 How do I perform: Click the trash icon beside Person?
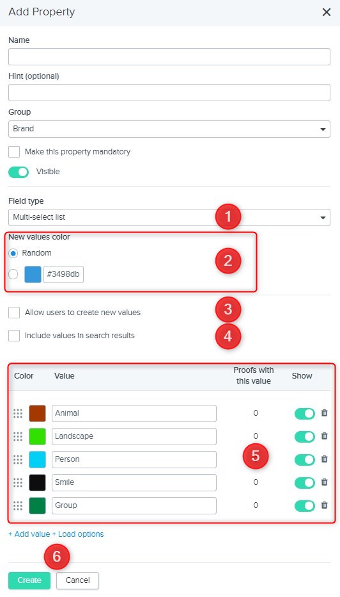pyautogui.click(x=324, y=459)
